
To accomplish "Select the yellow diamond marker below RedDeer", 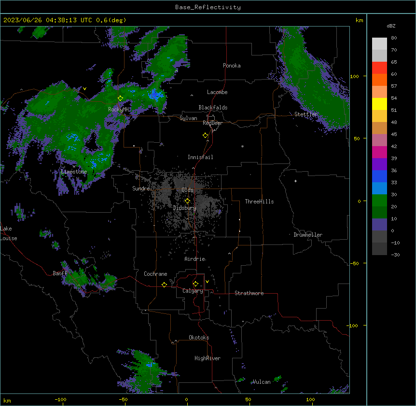I will point(206,135).
